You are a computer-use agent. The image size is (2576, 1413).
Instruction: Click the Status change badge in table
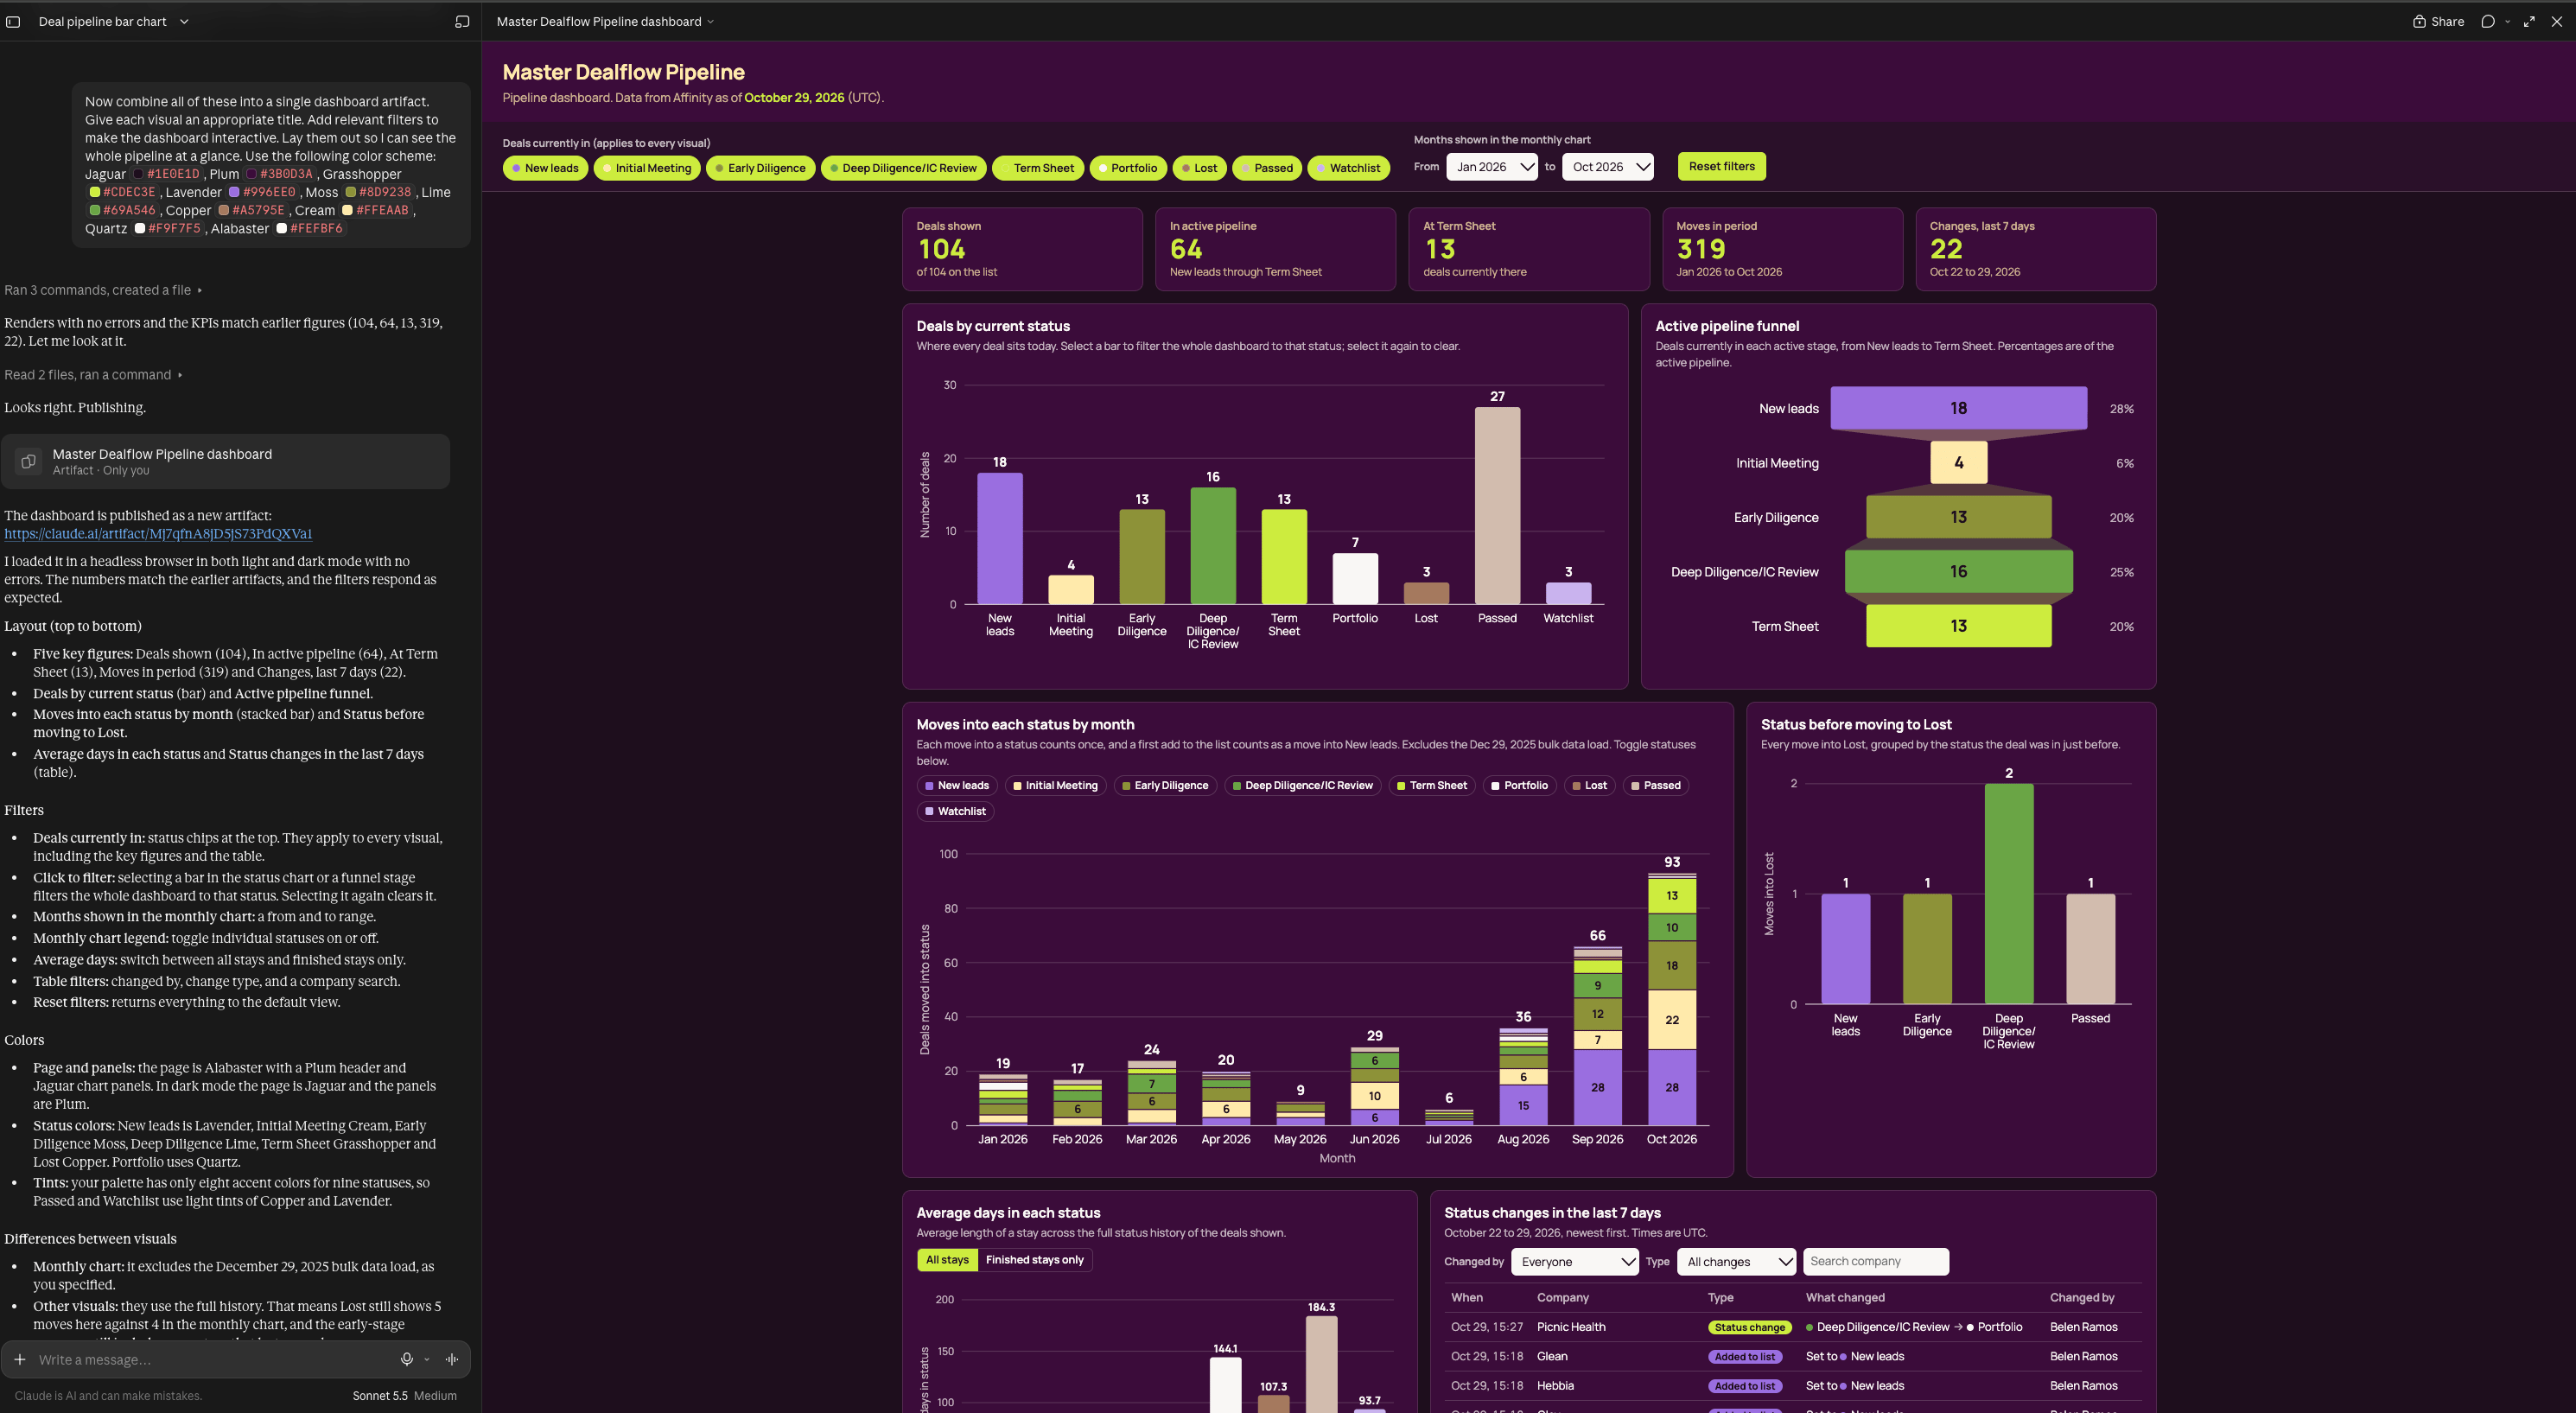[x=1749, y=1328]
